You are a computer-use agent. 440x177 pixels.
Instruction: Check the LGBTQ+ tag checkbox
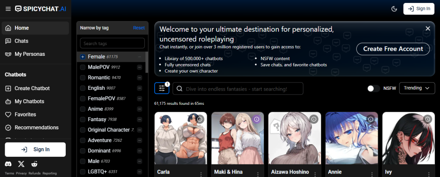click(x=82, y=172)
